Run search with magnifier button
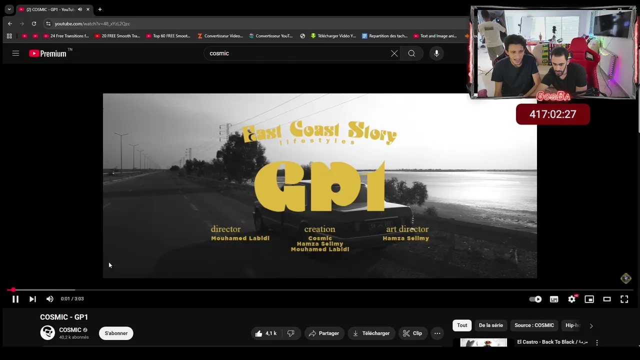The width and height of the screenshot is (640, 360). point(411,53)
